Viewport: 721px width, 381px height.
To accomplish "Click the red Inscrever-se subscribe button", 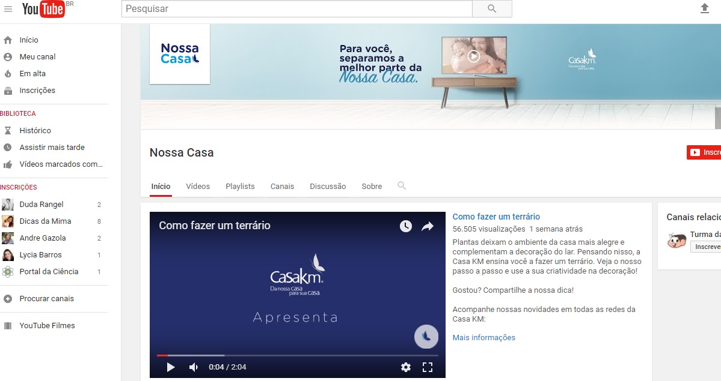I will pos(704,152).
